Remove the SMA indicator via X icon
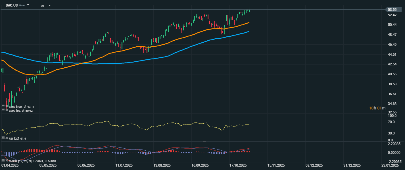Image resolution: width=405 pixels, height=170 pixels. (x=7, y=106)
